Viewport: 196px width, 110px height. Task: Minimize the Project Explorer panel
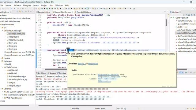[x=31, y=12]
